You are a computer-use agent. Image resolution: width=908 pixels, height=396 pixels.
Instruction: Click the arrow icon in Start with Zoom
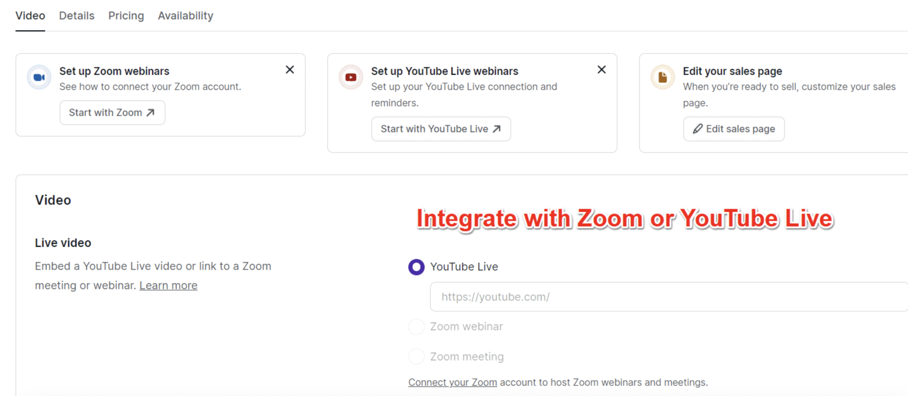[150, 112]
